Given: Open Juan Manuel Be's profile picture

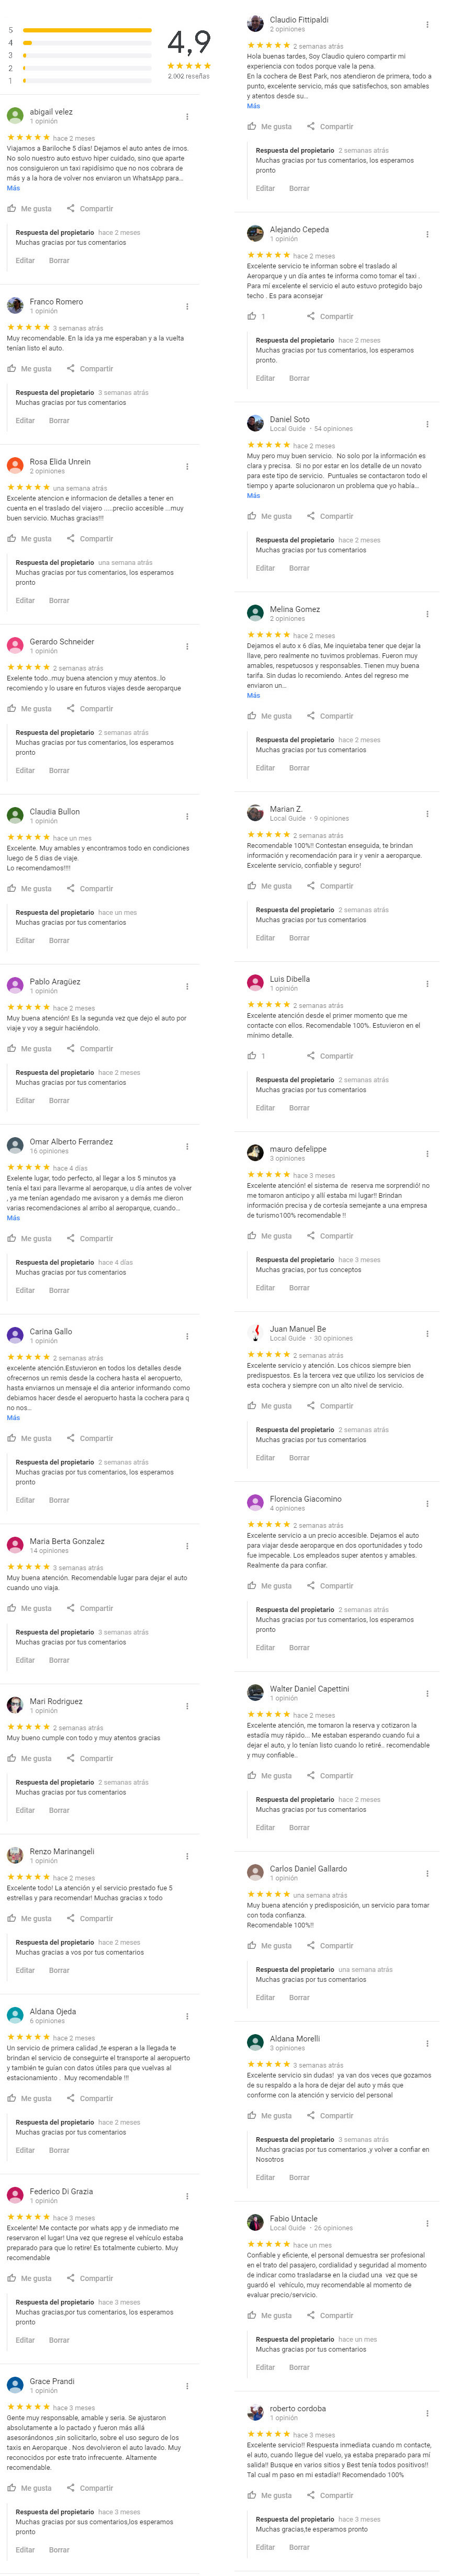Looking at the screenshot, I should (255, 1333).
